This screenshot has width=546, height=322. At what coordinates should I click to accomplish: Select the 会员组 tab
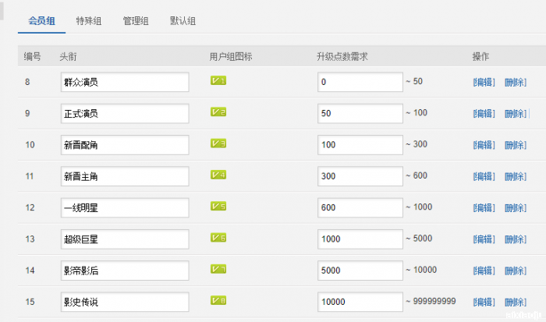(41, 21)
